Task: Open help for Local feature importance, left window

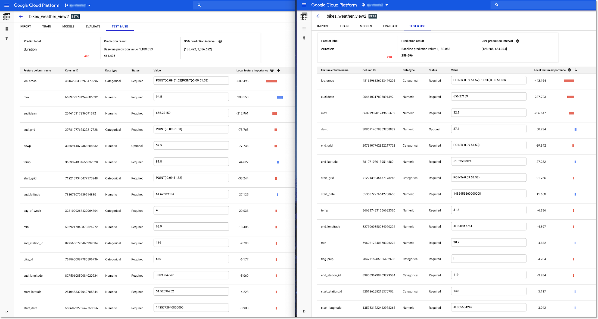Action: [272, 70]
